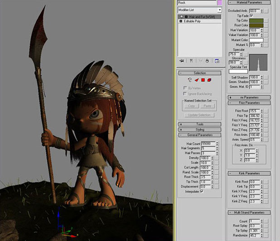Screen dimensions: 280x241
Task: Click map button beside Kink Tip
Action: coord(266,187)
